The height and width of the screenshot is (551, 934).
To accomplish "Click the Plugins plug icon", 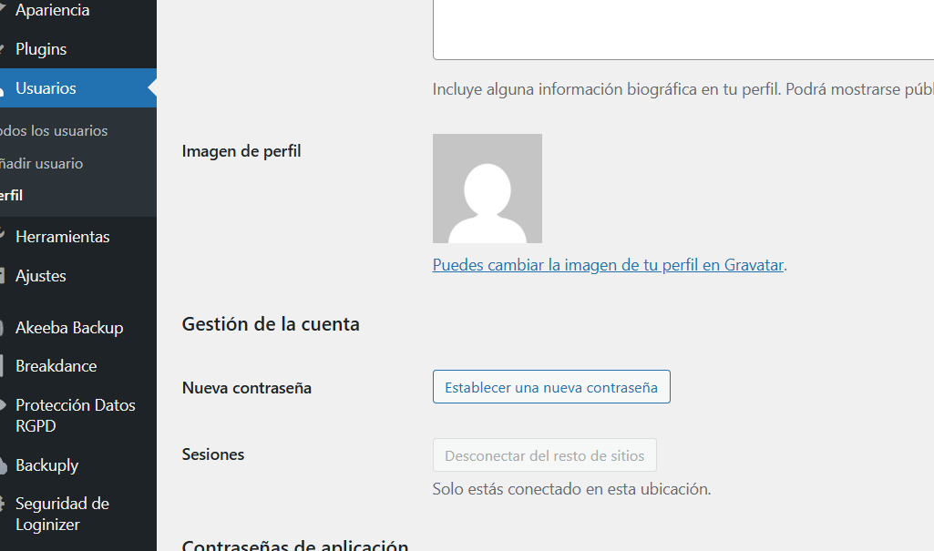I will (x=3, y=49).
